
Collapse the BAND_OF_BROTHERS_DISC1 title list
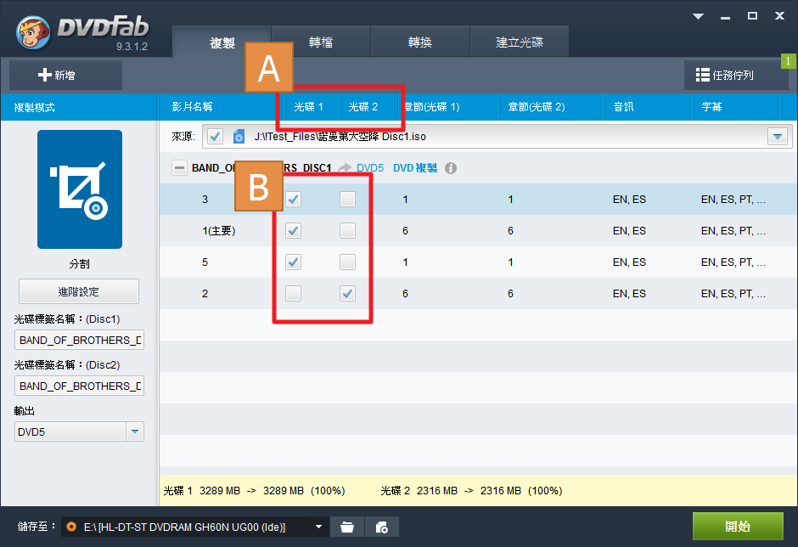tap(179, 168)
